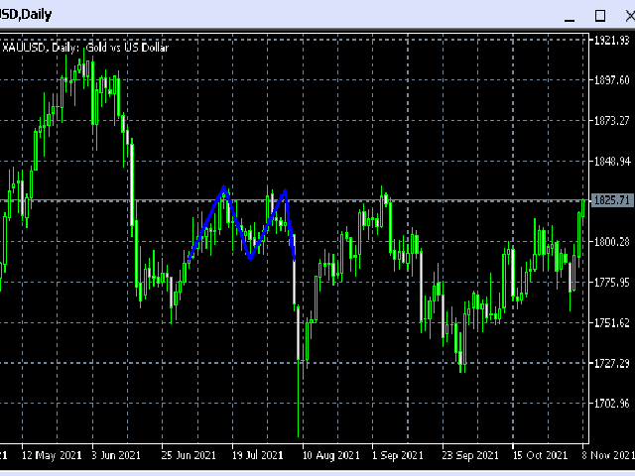Click the second peak of blue M pattern

285,191
